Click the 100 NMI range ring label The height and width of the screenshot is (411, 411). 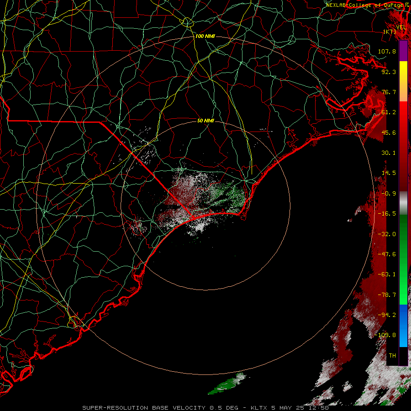pos(205,36)
